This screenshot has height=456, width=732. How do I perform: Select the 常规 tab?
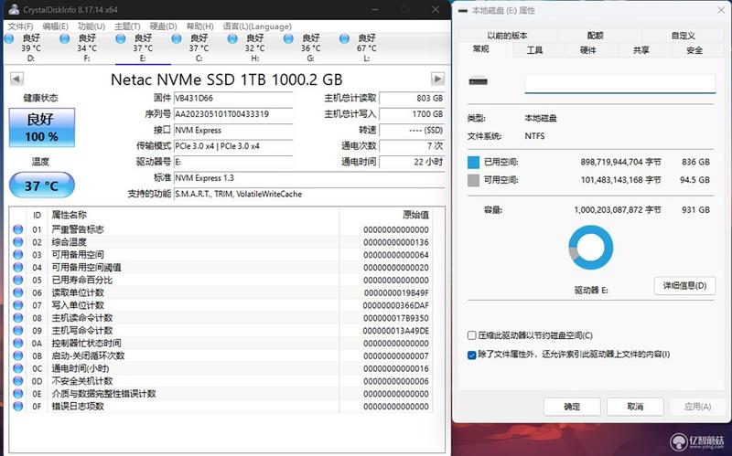click(481, 49)
